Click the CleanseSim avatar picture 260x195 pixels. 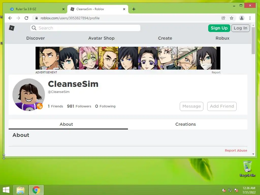coord(28,95)
